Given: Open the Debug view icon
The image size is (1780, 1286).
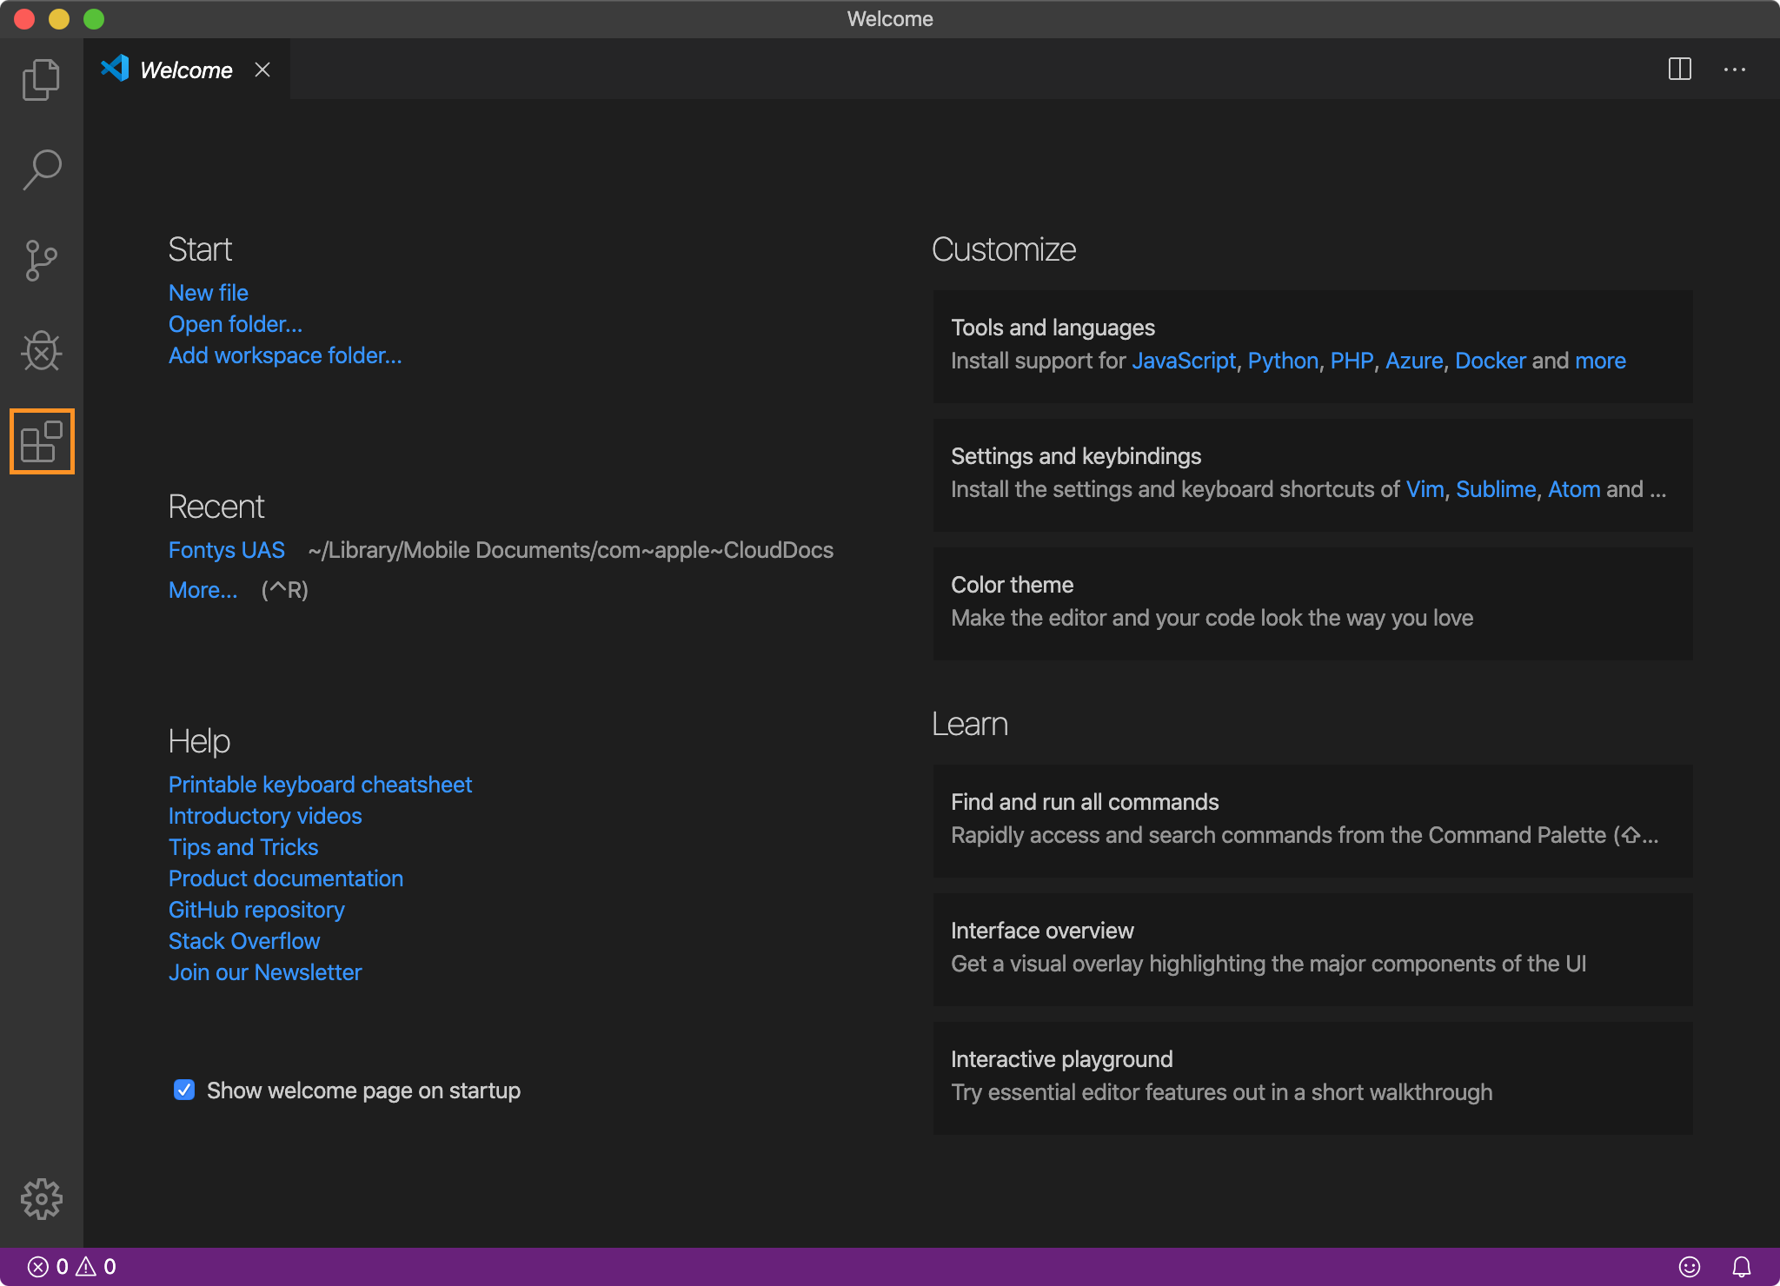Looking at the screenshot, I should [x=41, y=351].
